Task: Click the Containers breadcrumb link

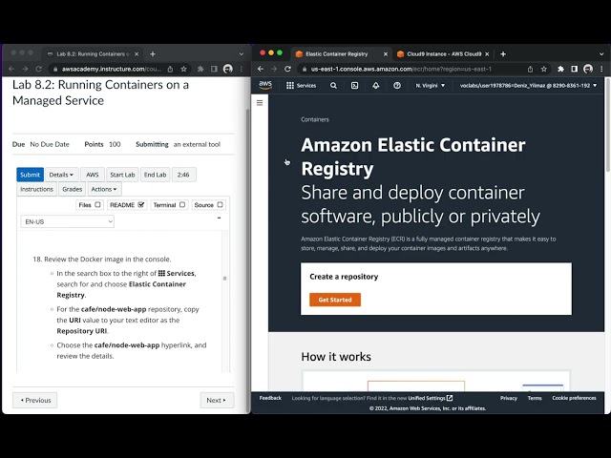Action: 315,119
